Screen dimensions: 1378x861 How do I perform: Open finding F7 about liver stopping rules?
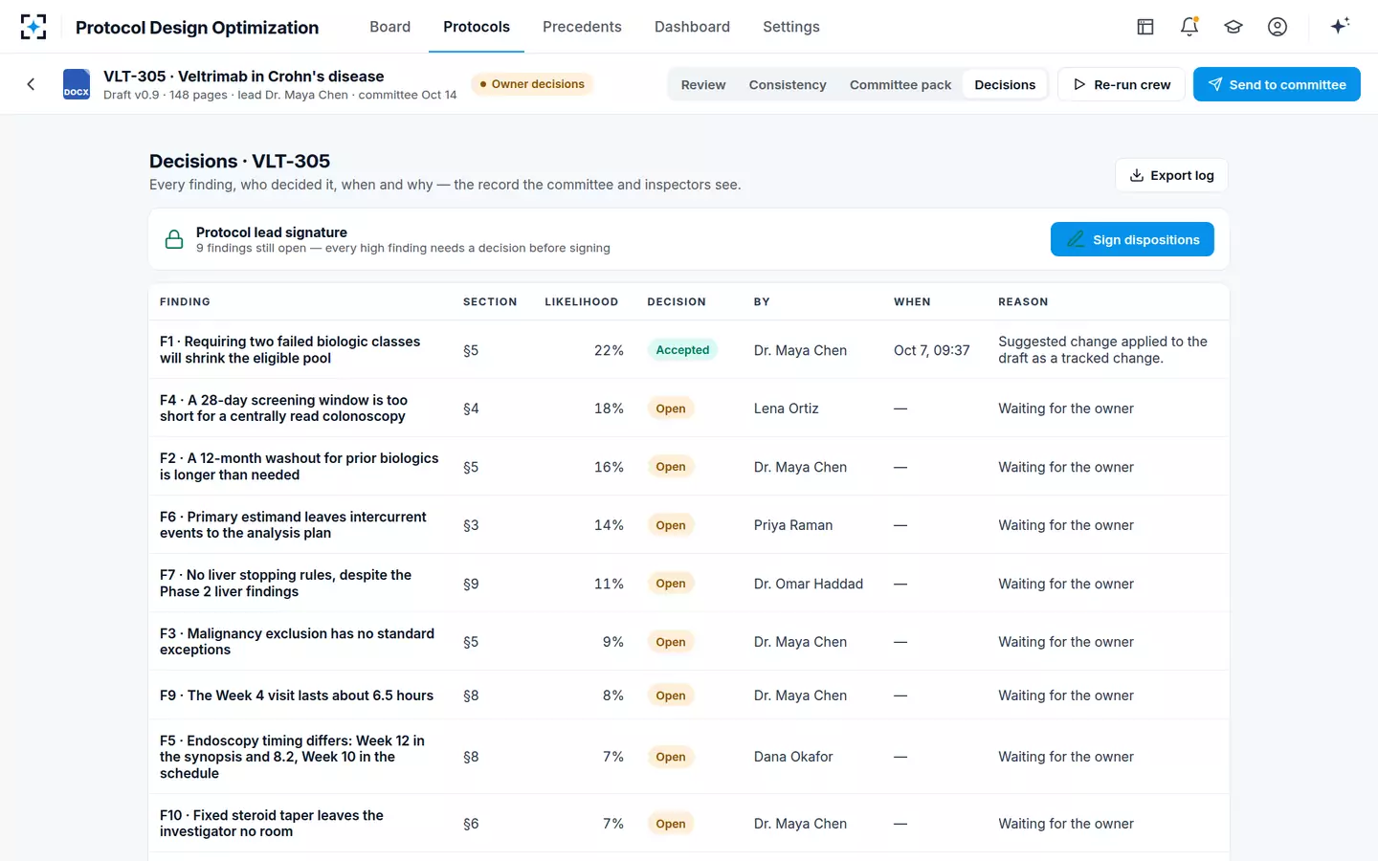coord(285,584)
